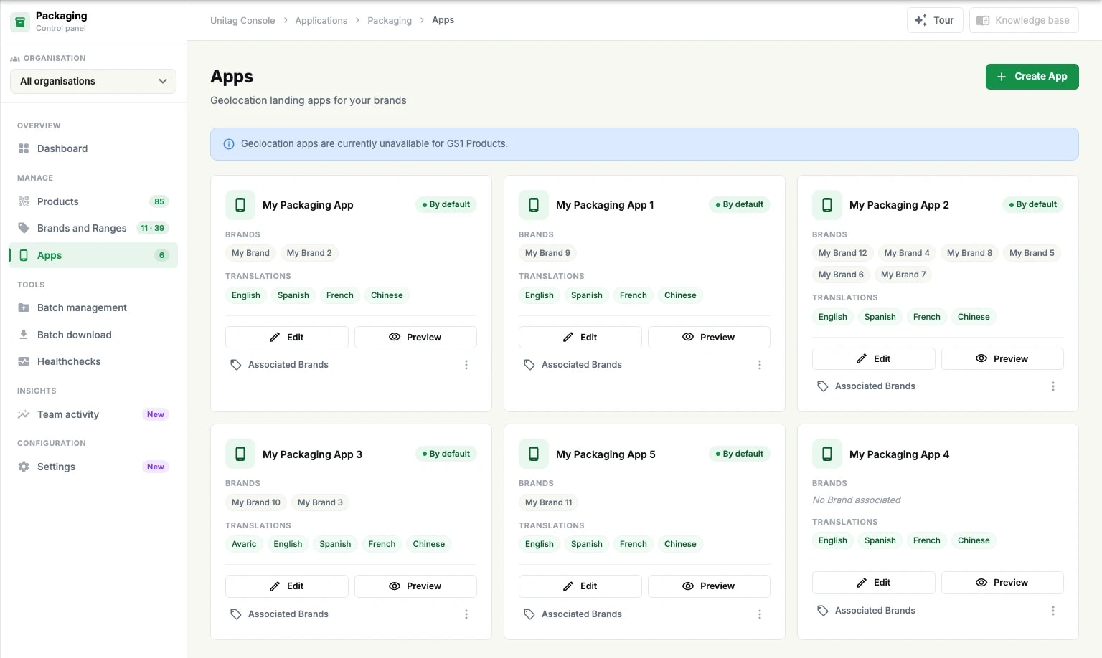Open Batch download in the sidebar
1102x658 pixels.
click(x=93, y=335)
